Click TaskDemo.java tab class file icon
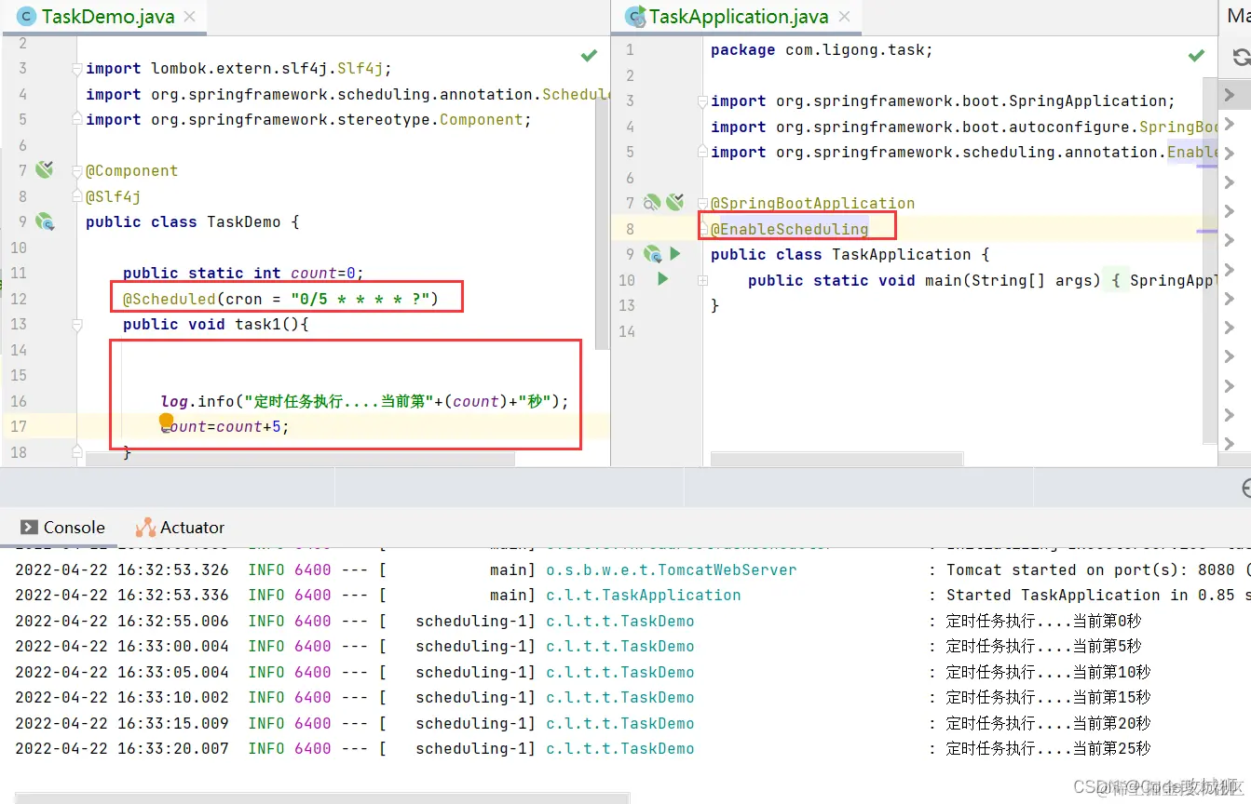1251x804 pixels. pyautogui.click(x=27, y=17)
